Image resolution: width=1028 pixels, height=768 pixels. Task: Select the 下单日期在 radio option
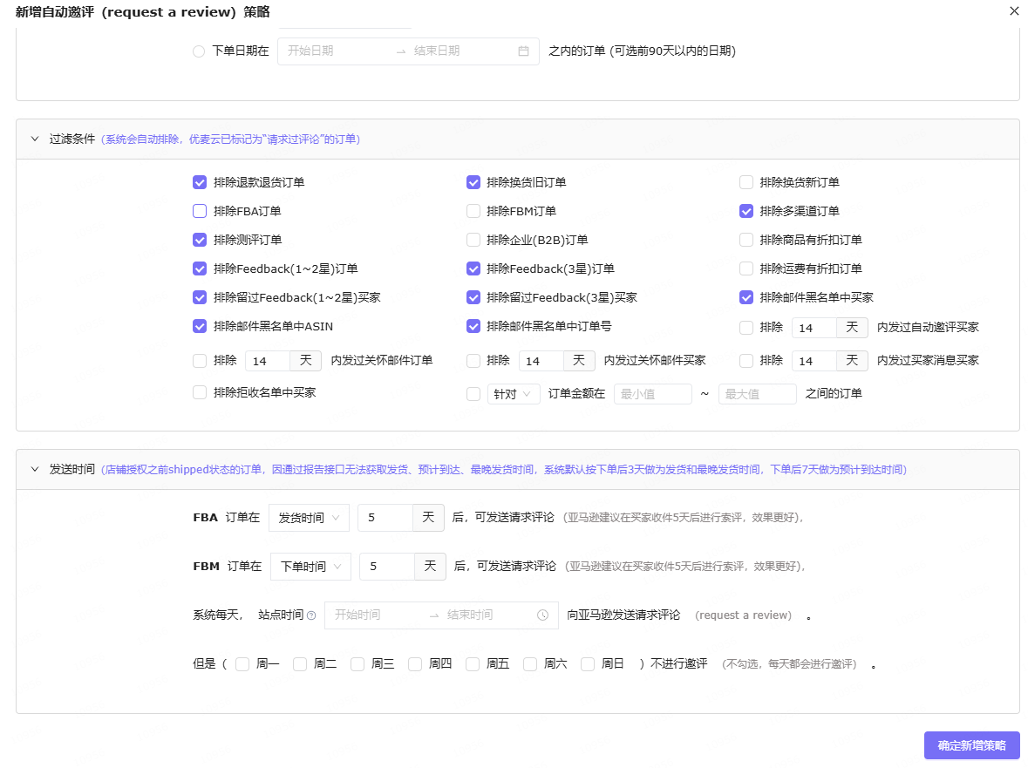click(198, 51)
